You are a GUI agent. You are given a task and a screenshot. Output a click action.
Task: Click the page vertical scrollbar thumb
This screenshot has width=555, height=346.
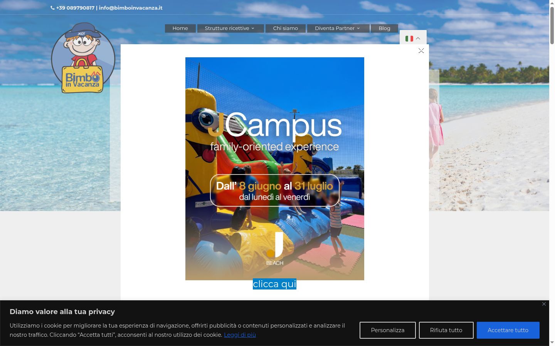(x=552, y=25)
